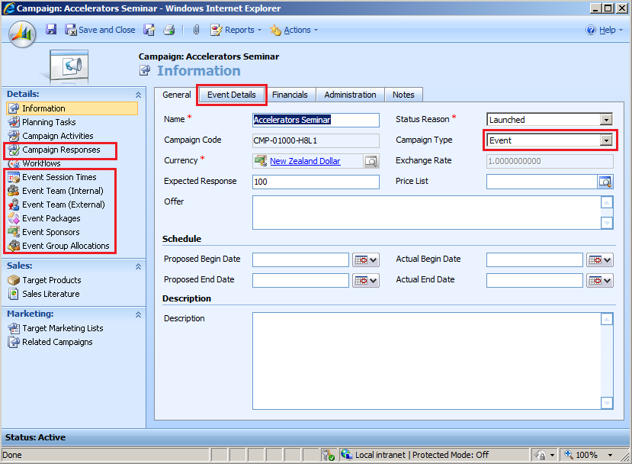Open the Currency lookup icon

point(371,161)
